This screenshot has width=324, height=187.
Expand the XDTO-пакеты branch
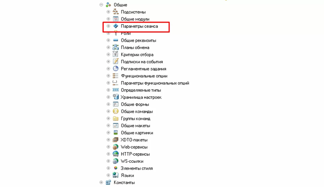pos(108,140)
